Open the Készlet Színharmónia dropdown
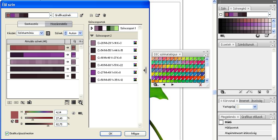Screen dimensions: 278x140 (x=41, y=33)
